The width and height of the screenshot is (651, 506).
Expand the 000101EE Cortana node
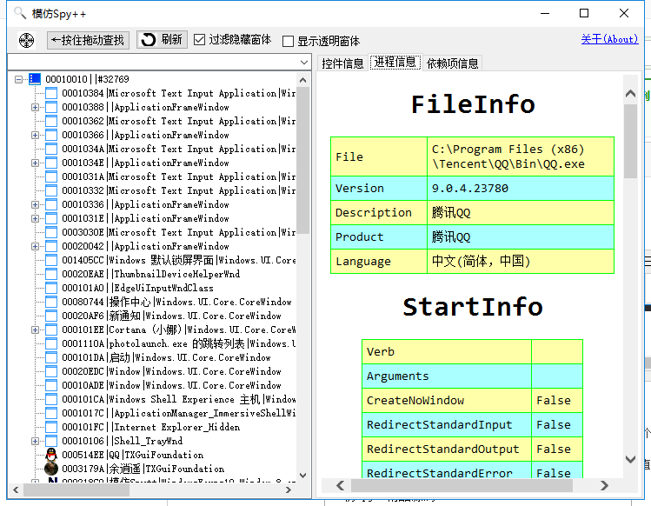click(x=36, y=330)
